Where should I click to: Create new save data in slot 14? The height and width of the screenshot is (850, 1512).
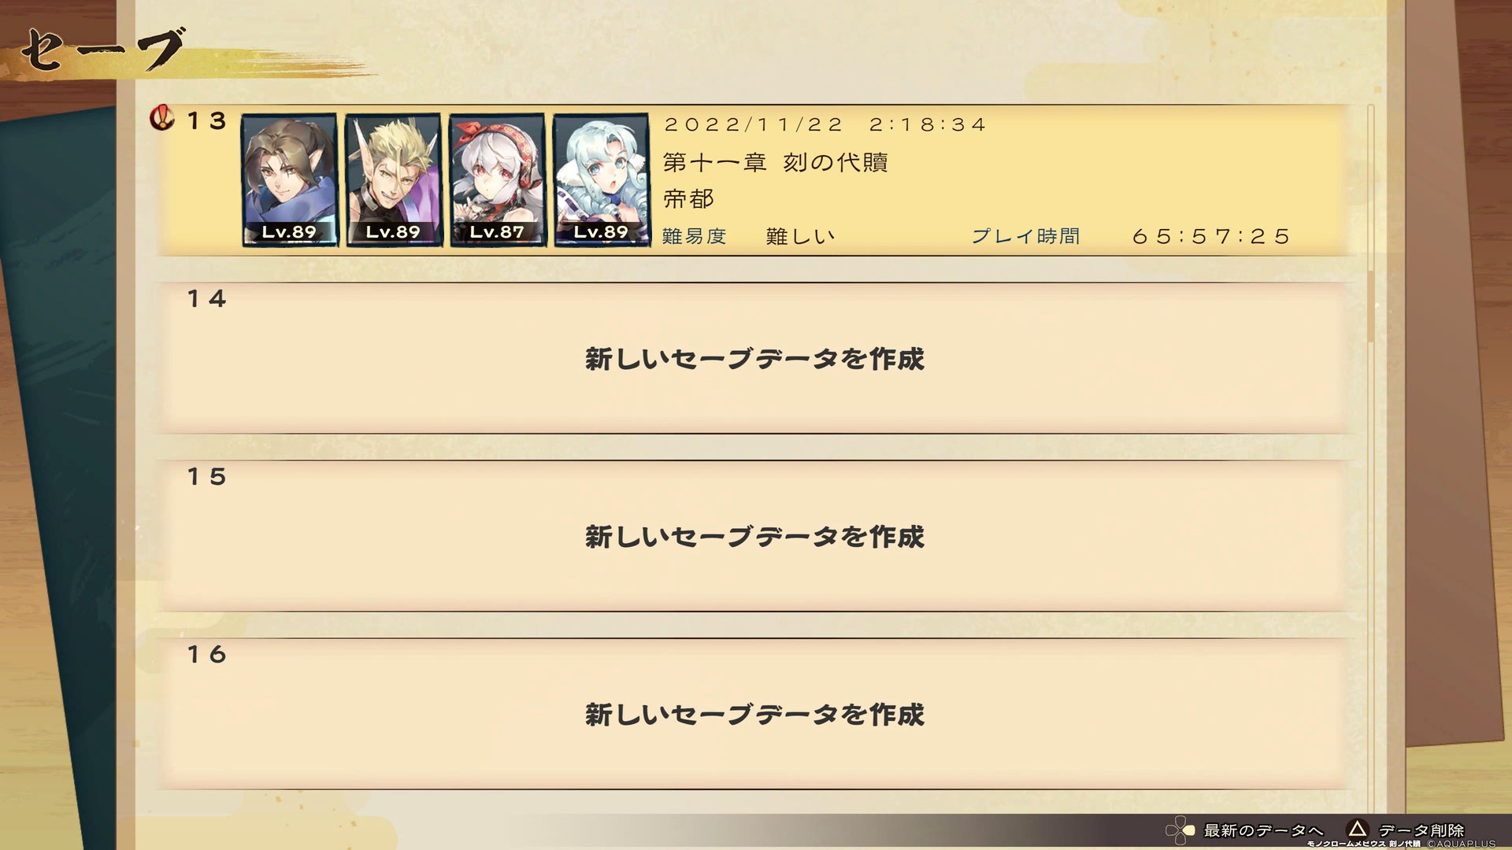click(x=754, y=358)
